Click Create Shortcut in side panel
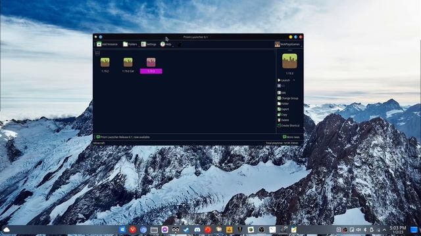Screen dimensions: 421x236 [288, 125]
